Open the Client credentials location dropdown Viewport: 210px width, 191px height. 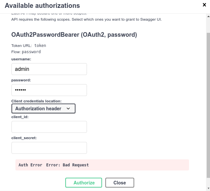pyautogui.click(x=43, y=109)
